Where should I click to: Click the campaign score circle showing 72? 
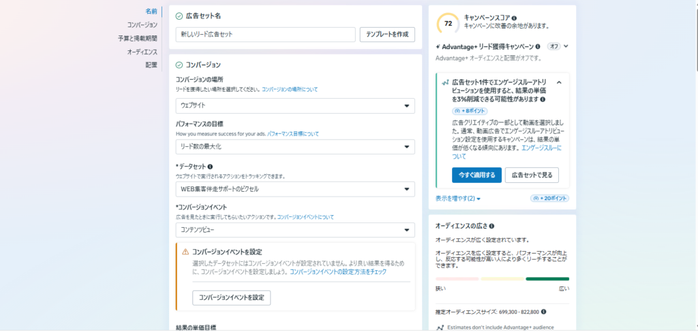coord(447,23)
